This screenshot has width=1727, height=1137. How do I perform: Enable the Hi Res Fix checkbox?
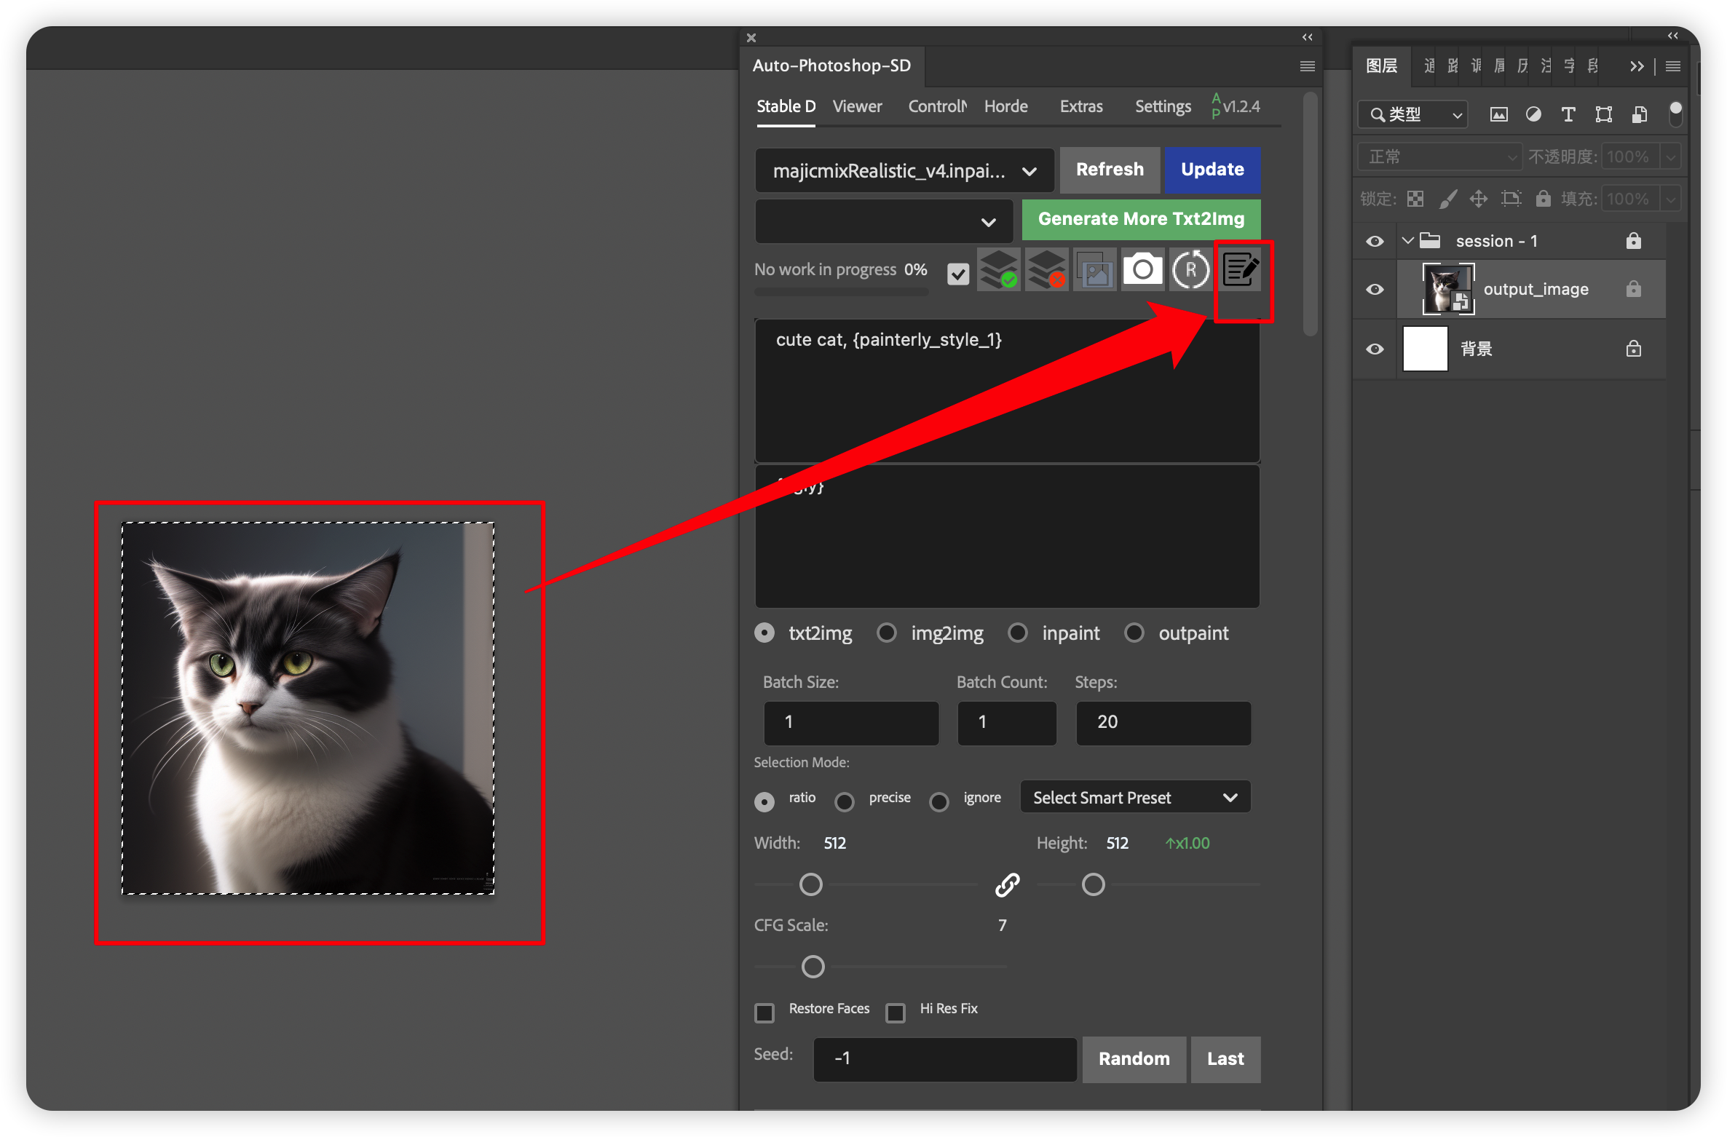click(x=896, y=1013)
